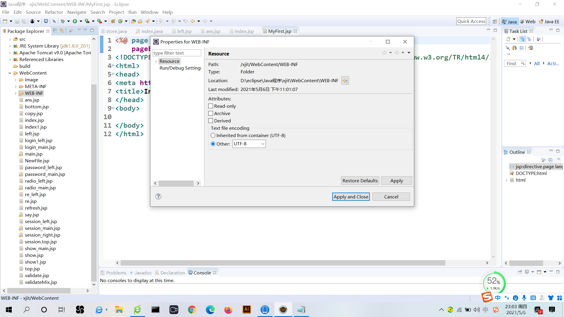Expand the Resource tree node
The image size is (564, 317).
[x=156, y=61]
